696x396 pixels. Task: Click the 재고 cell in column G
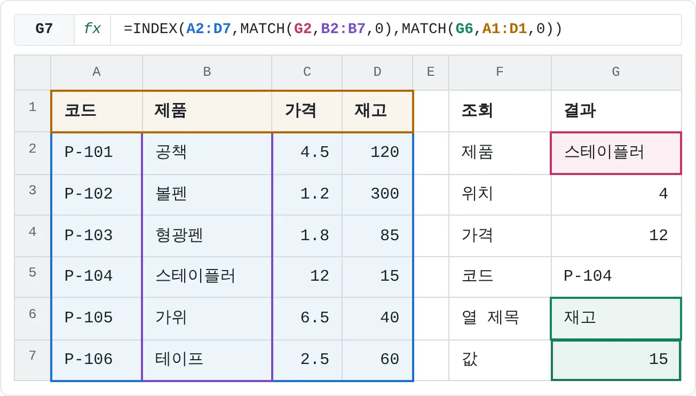pos(616,318)
